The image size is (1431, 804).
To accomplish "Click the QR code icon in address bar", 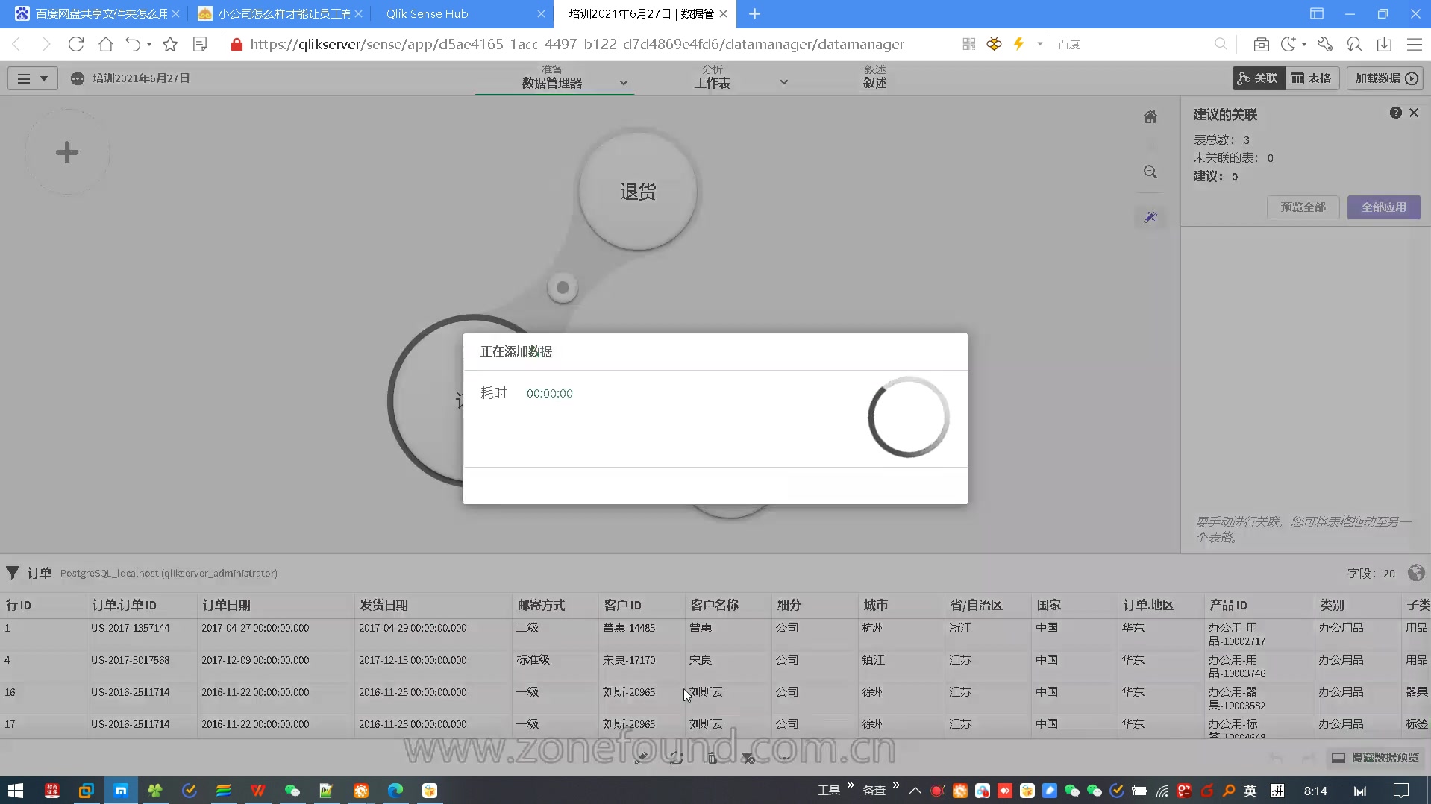I will [x=969, y=44].
